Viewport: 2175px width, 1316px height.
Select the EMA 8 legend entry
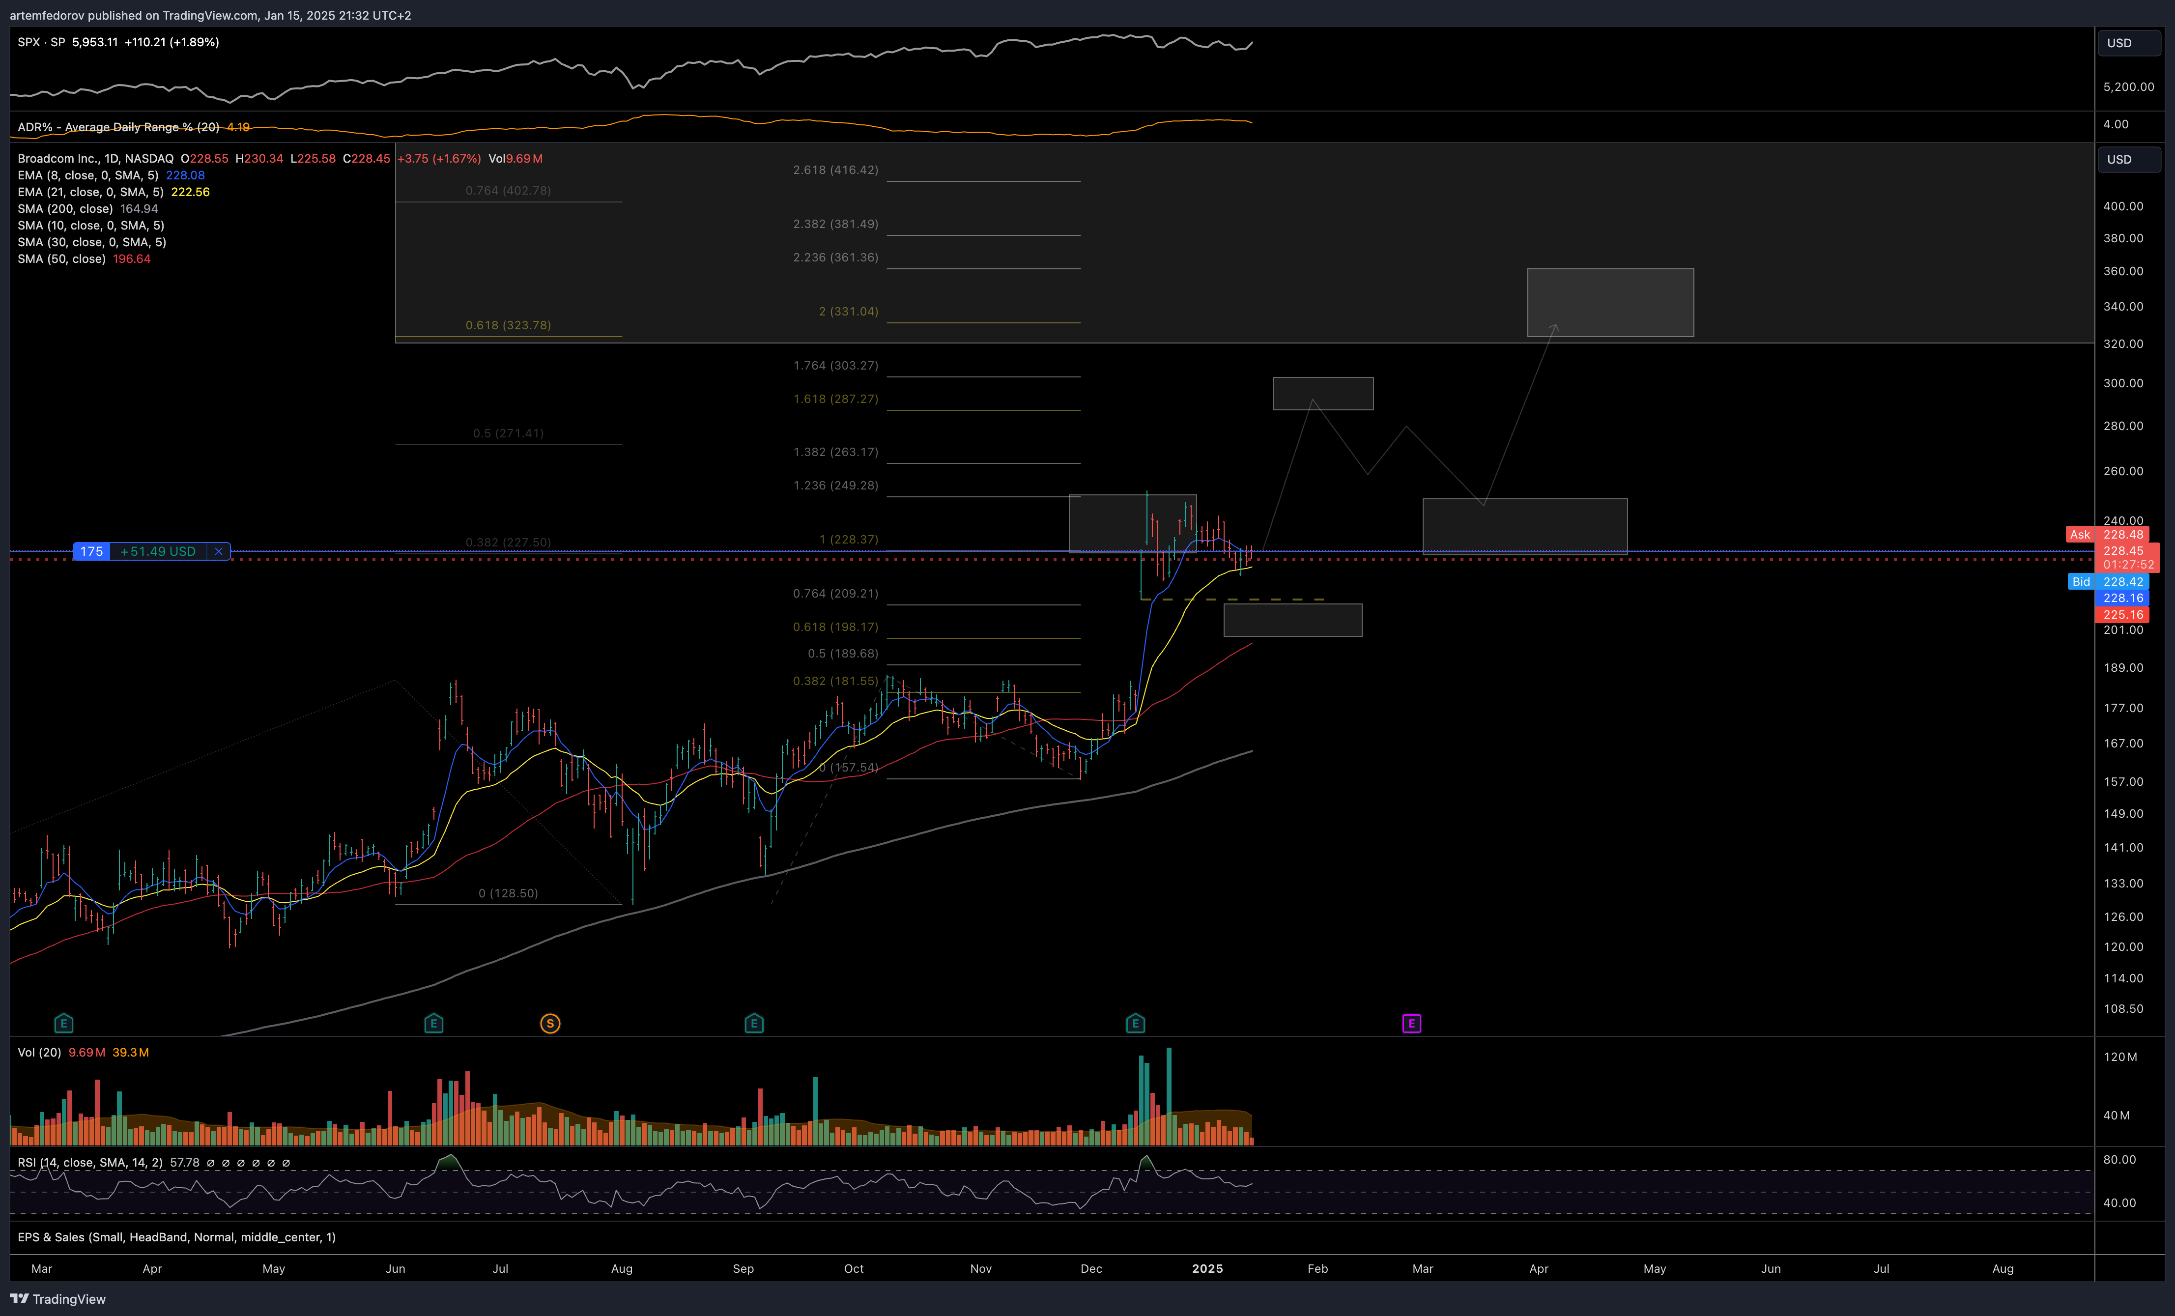click(88, 175)
